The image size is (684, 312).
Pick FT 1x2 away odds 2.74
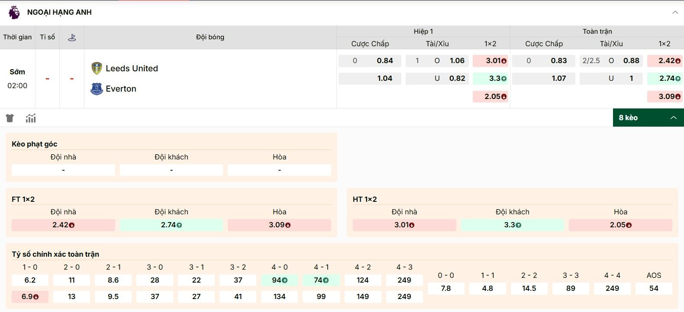171,225
